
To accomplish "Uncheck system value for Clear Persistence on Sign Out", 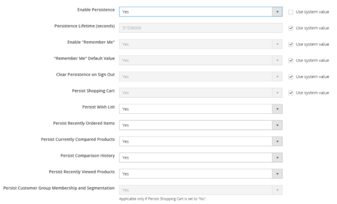I will [291, 77].
